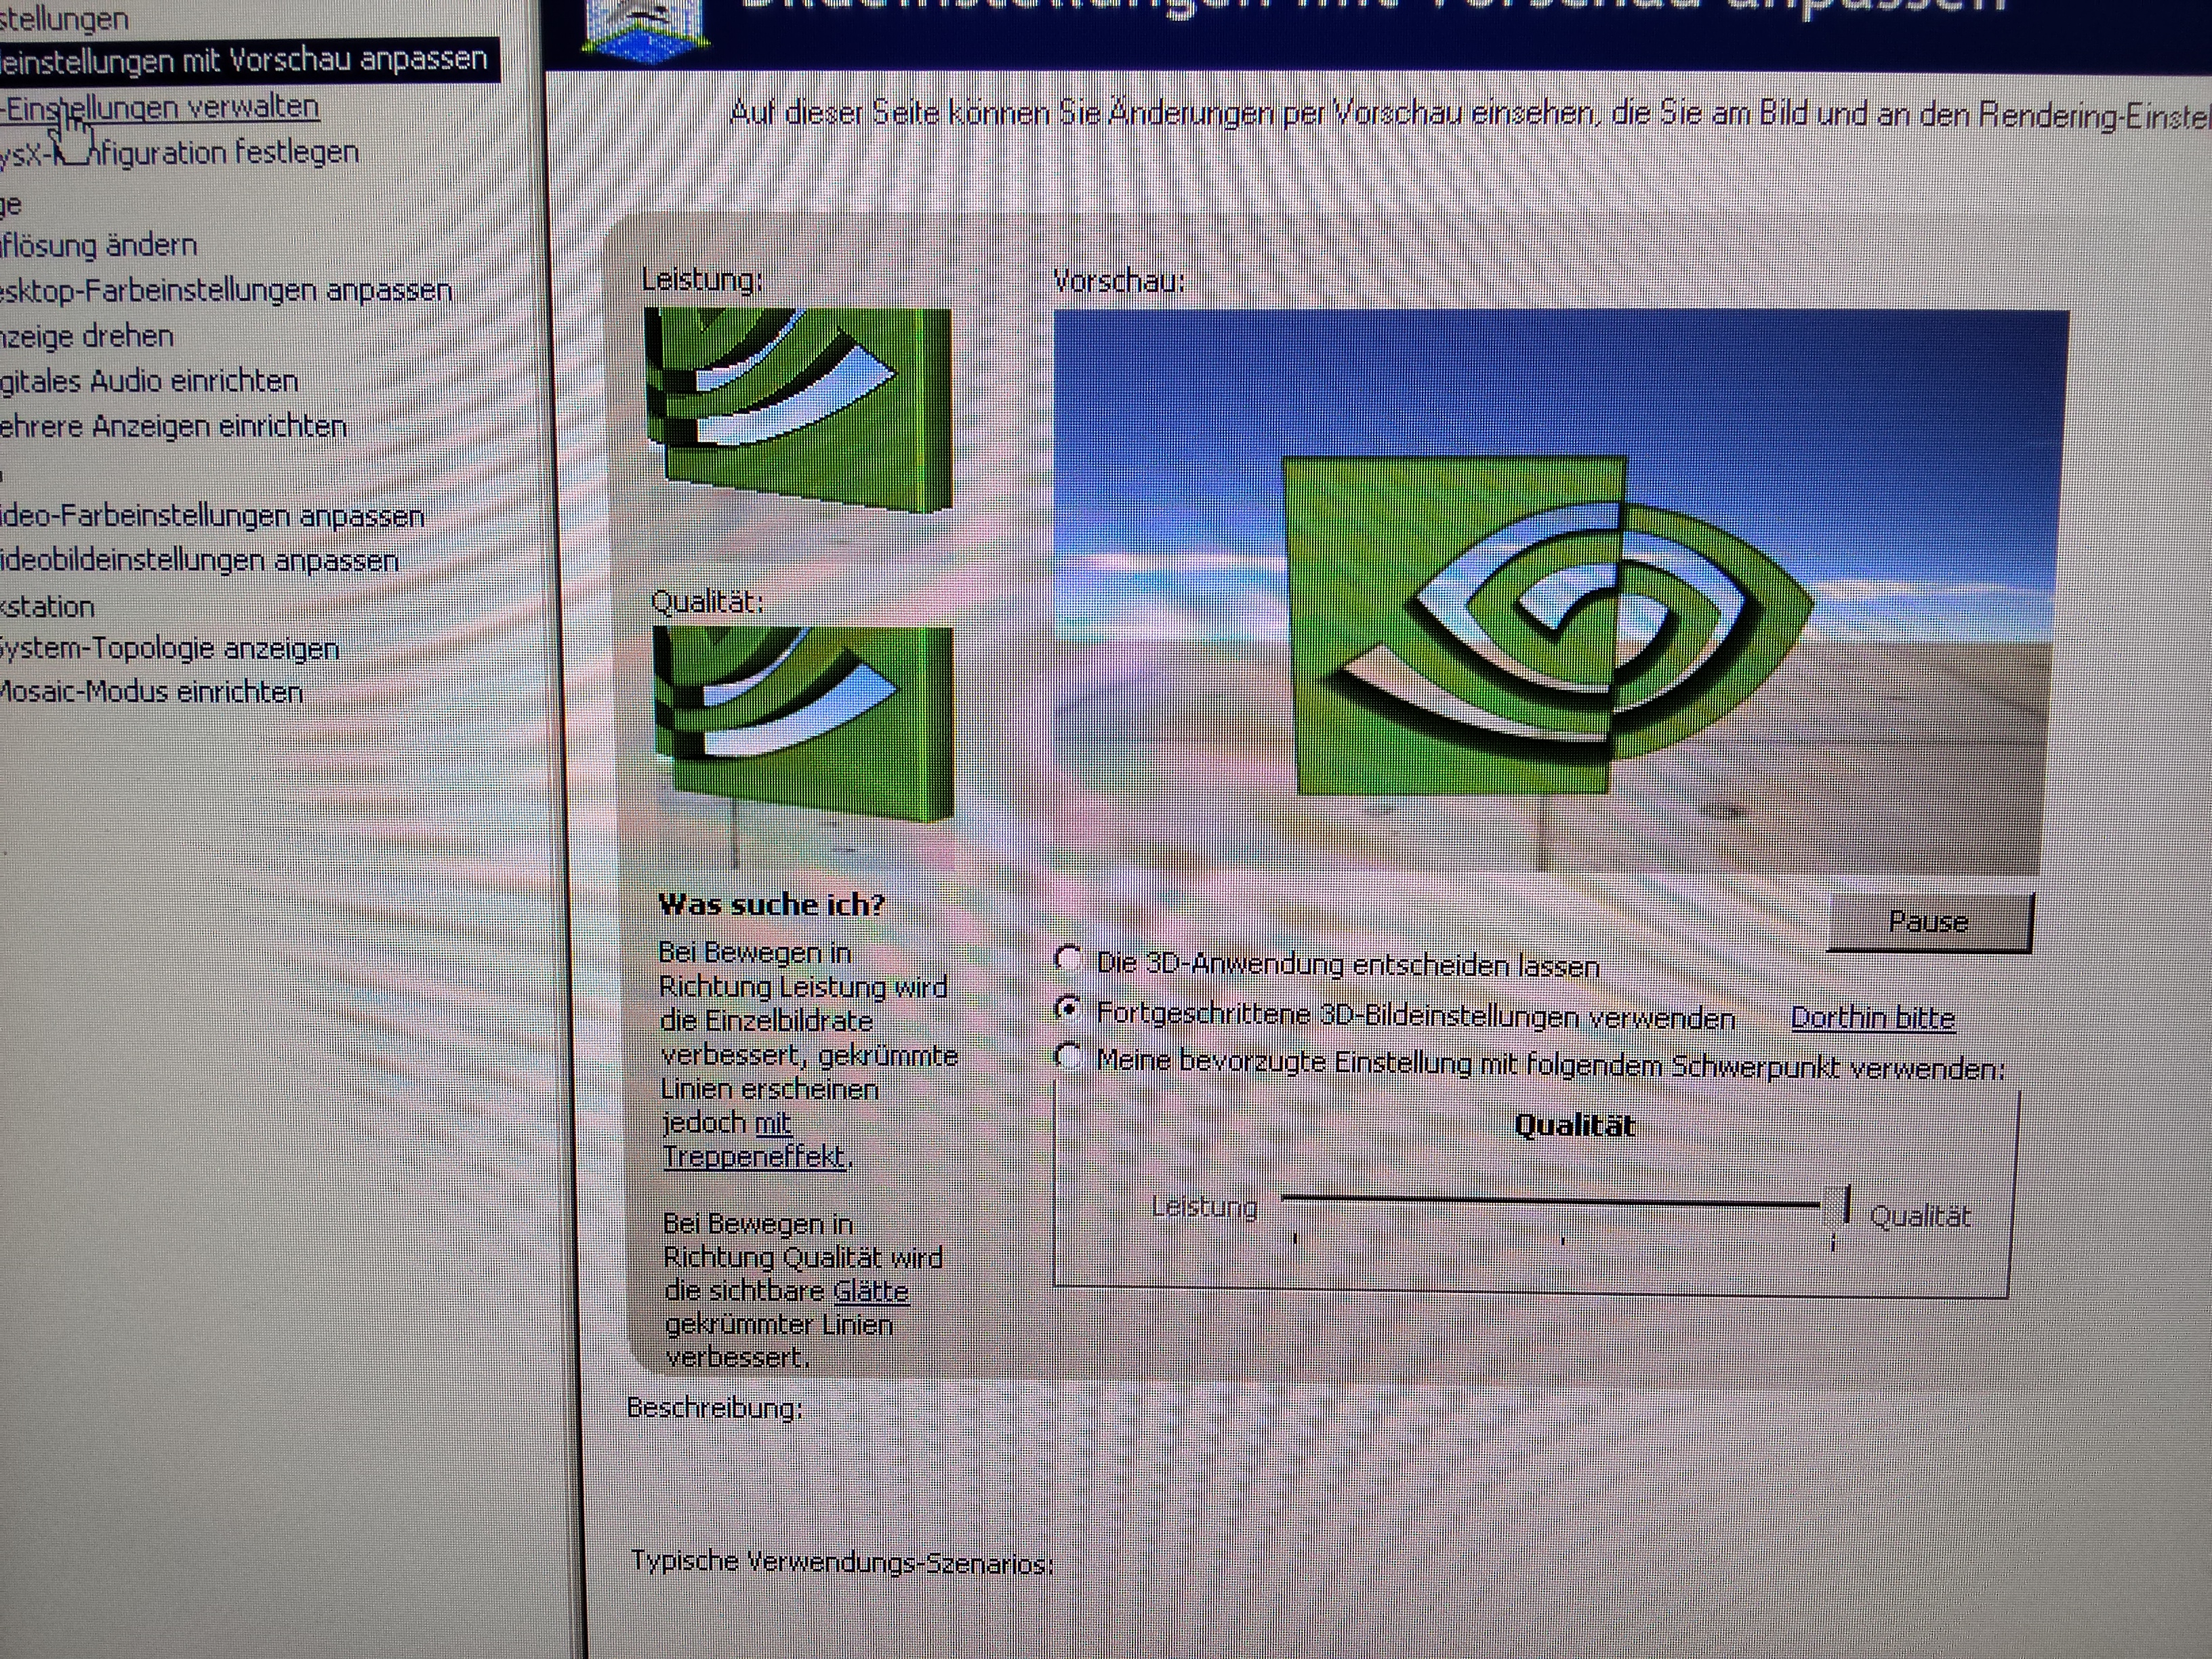Click the 'Qualität:' label above second thumbnail

(x=707, y=602)
